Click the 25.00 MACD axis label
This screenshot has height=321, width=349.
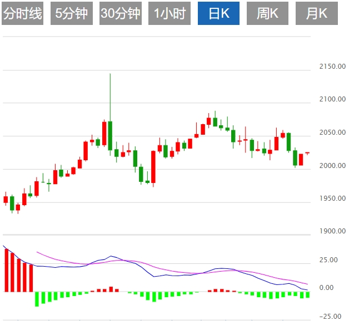click(328, 259)
